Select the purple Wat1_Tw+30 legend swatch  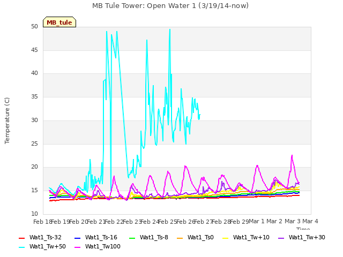click(281, 238)
